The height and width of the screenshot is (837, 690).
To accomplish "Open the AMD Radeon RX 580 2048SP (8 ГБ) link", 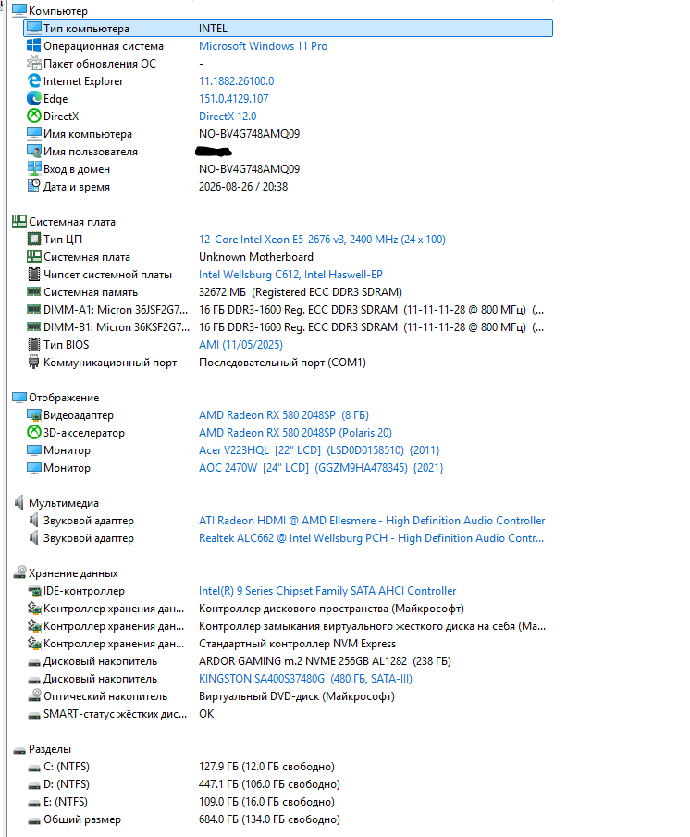I will (283, 415).
